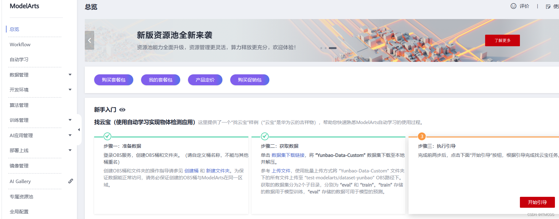Click the 购买套餐包 button

click(114, 80)
